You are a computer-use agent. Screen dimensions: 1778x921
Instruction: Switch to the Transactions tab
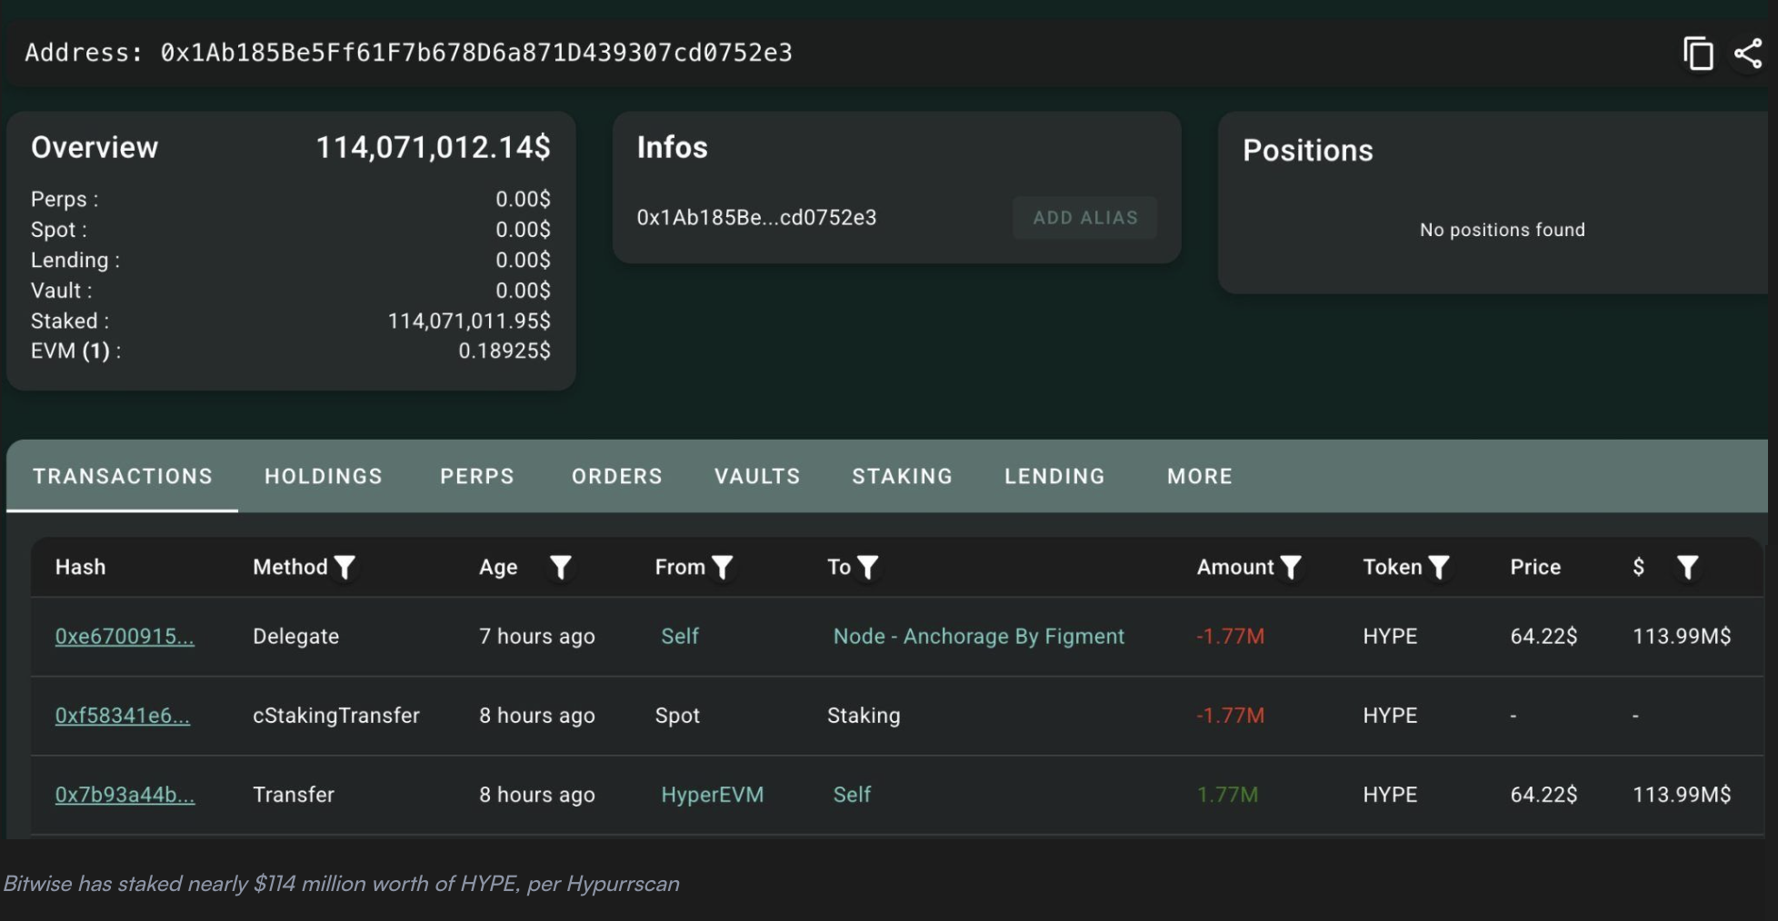point(123,476)
